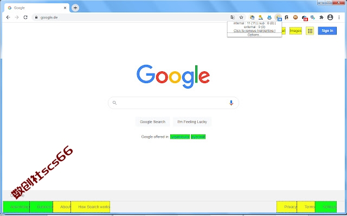Screen dimensions: 347x216
Task: Open the highlighted Images link
Action: click(295, 31)
